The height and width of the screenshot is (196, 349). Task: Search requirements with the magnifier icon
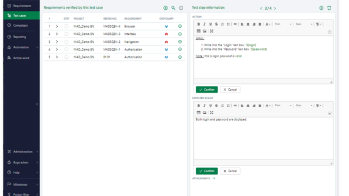(x=173, y=8)
